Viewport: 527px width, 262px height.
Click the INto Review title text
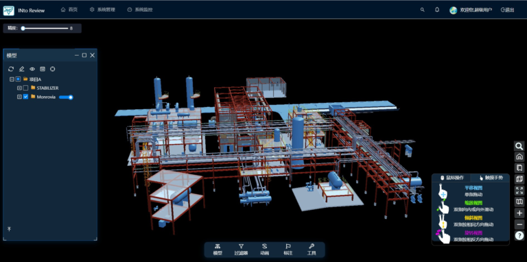click(x=32, y=10)
